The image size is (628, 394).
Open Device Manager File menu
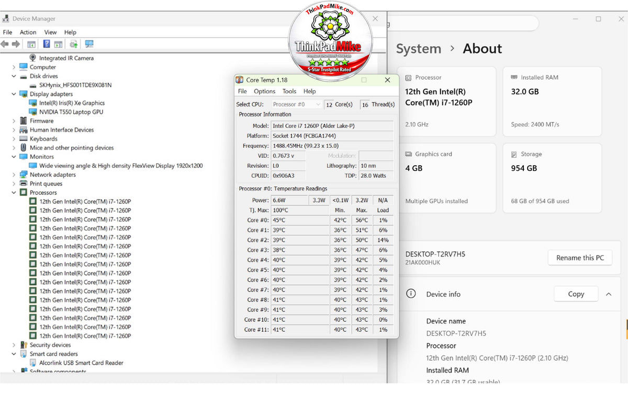tap(7, 32)
